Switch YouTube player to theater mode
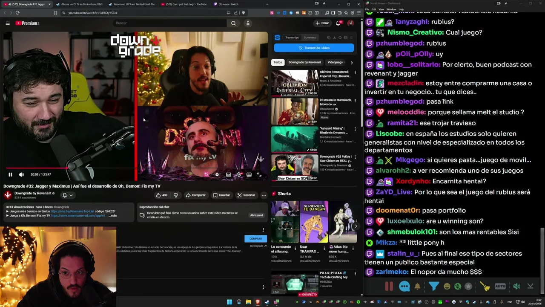This screenshot has height=307, width=545. (249, 174)
